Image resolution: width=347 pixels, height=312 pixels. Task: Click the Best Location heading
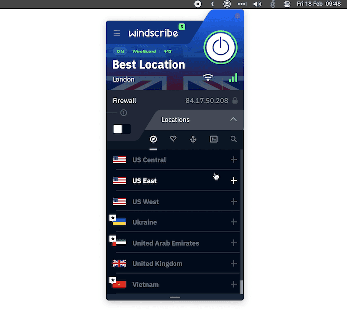coord(149,65)
